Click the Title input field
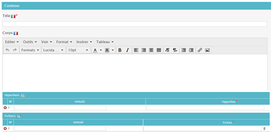The height and width of the screenshot is (132, 271). 135,24
